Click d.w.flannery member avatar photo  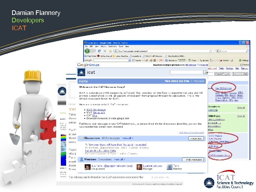point(88,167)
